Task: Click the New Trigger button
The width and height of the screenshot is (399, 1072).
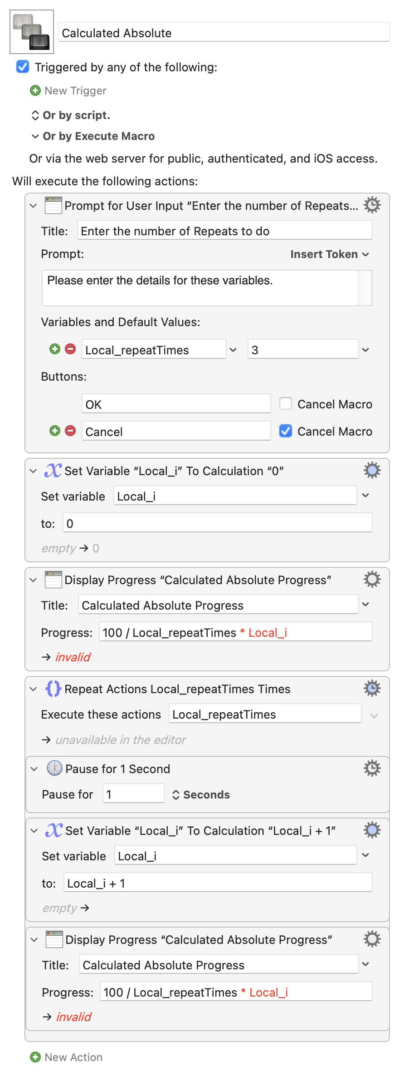Action: (x=69, y=91)
